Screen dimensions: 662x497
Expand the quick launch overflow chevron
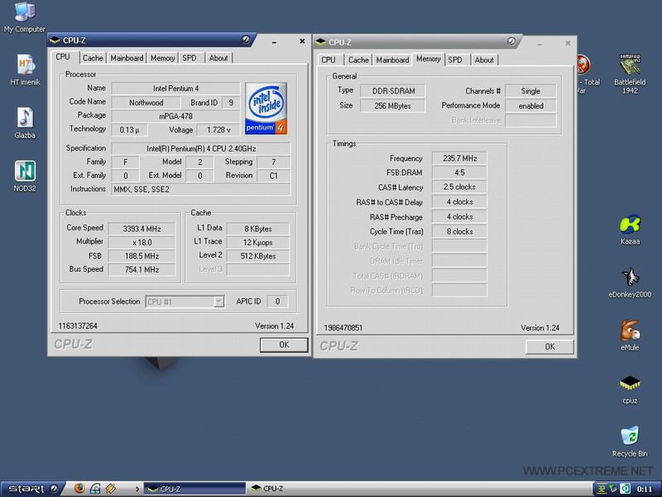click(137, 489)
